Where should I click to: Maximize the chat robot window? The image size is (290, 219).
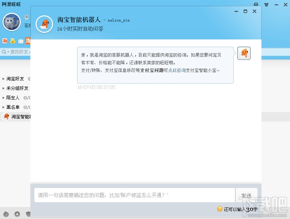click(245, 11)
